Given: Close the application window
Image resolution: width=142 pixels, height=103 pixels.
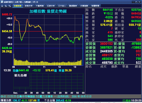Looking at the screenshot, I should [x=139, y=2].
